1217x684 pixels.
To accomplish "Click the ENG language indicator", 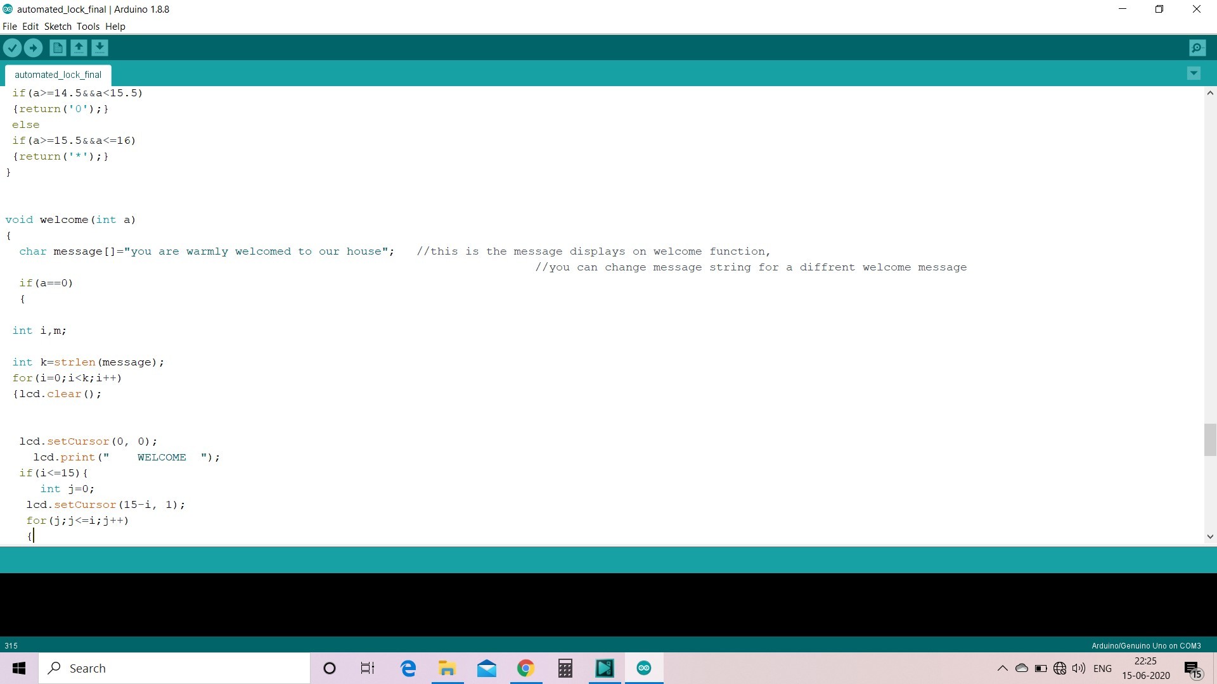I will (x=1102, y=668).
